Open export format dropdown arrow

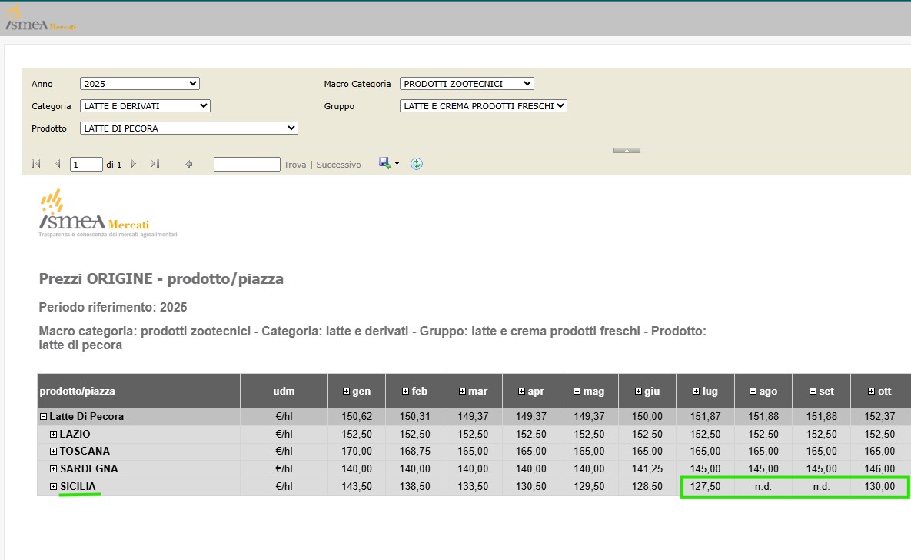coord(397,164)
